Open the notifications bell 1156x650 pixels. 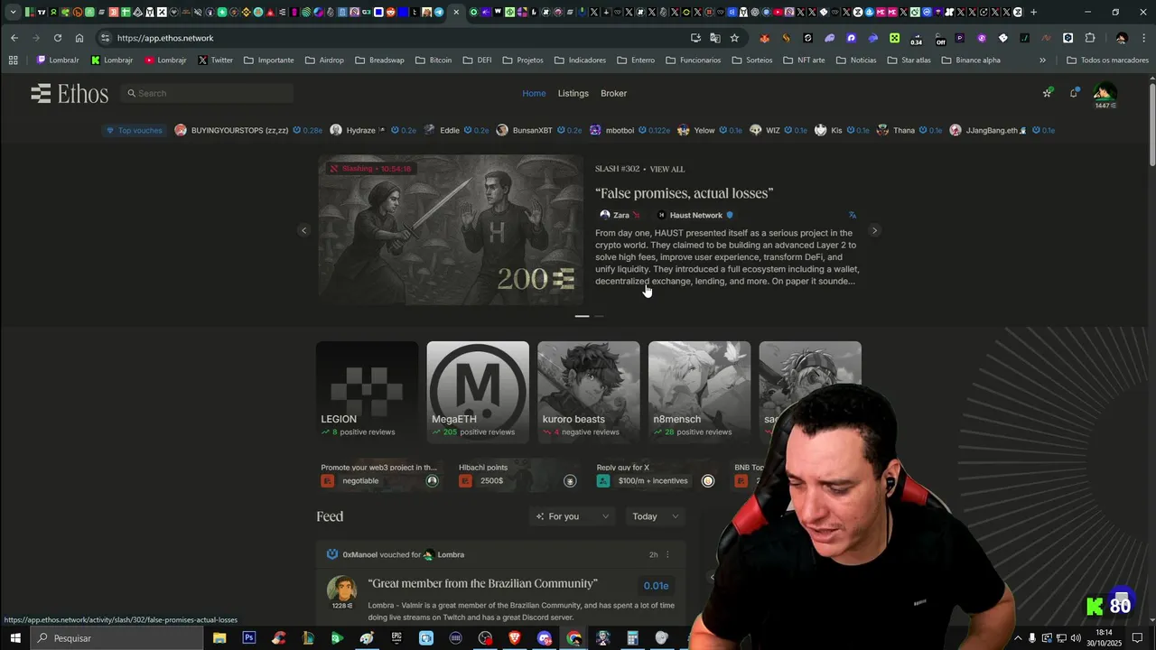coord(1074,93)
